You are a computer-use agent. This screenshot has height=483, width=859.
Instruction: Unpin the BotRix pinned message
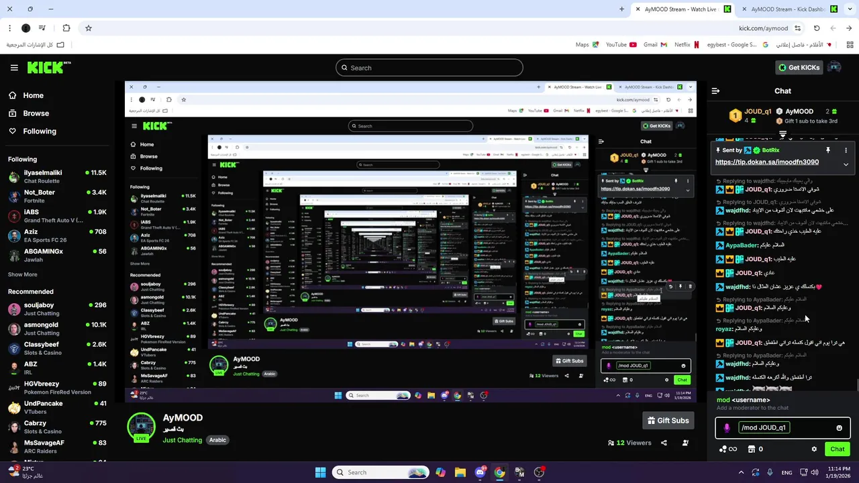coord(828,150)
